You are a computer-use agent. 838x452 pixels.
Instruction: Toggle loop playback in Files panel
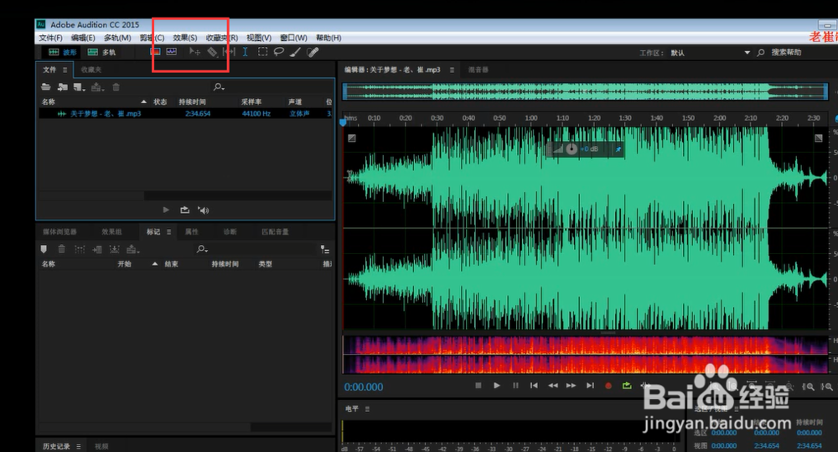pos(184,210)
